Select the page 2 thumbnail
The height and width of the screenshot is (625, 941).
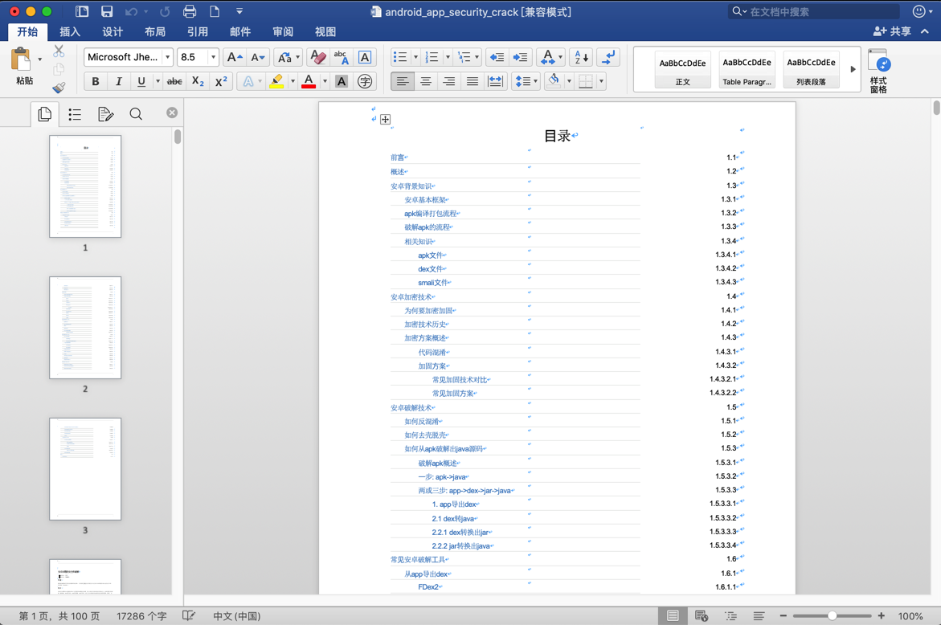click(x=85, y=328)
